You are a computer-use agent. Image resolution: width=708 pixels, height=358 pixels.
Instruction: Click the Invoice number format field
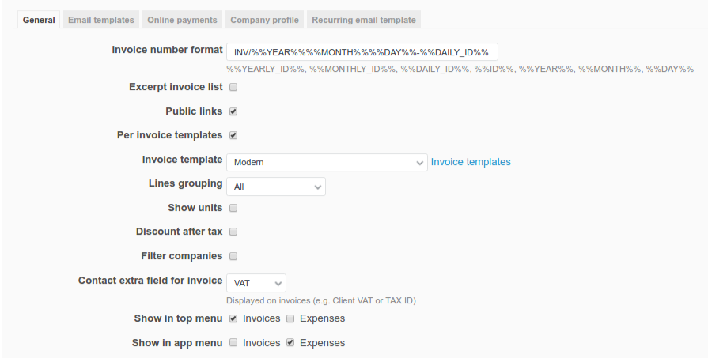pos(362,52)
